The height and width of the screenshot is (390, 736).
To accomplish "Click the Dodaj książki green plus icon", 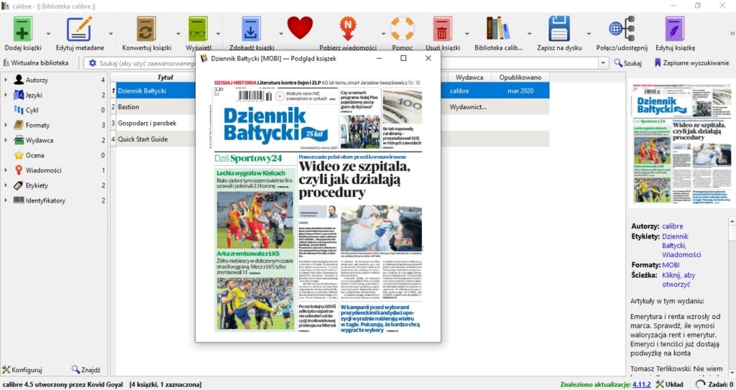I will click(22, 29).
